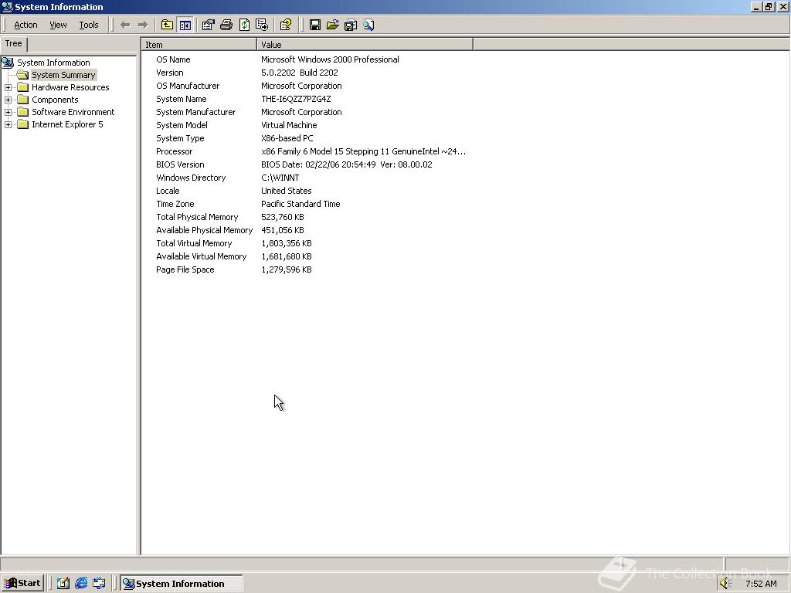Click the Forward arrow toolbar button
Viewport: 791px width, 593px height.
click(143, 25)
